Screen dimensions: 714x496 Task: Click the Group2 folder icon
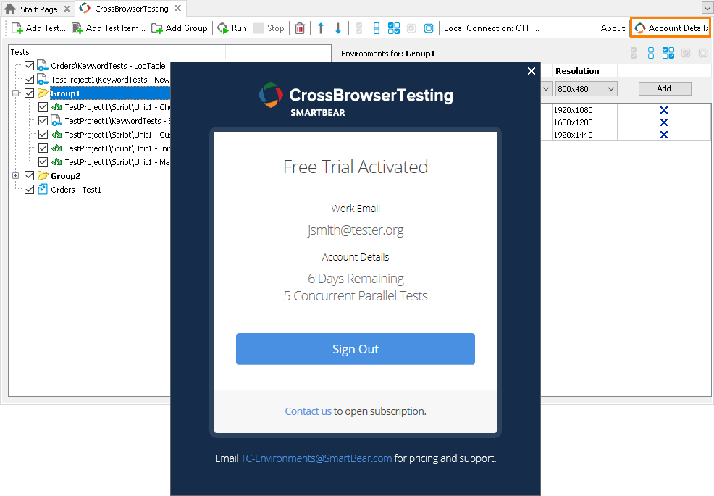coord(43,176)
